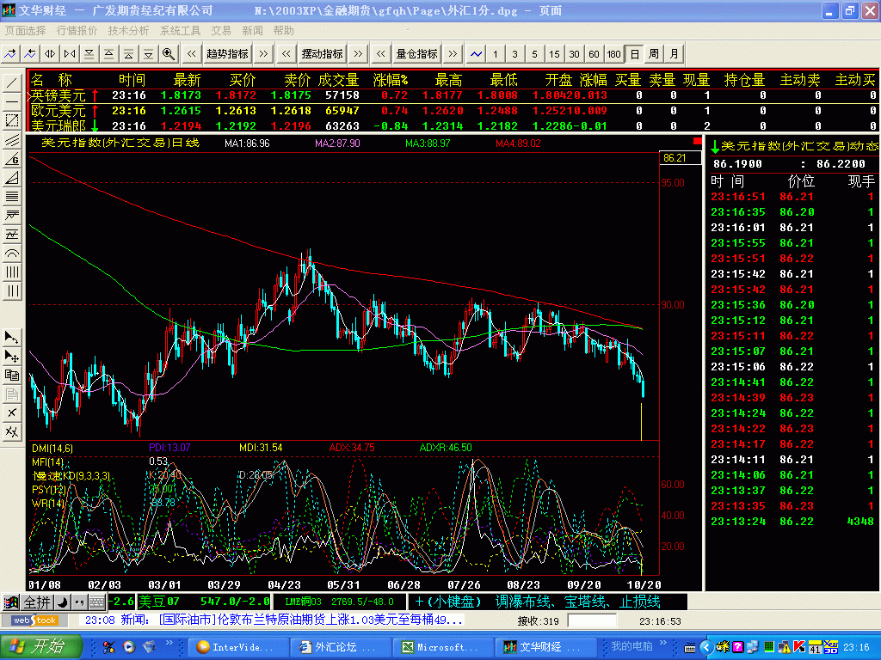Click the compress horizontally arrows icon

tap(70, 54)
